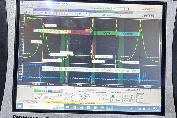Click the red flag marker toolbar icon
177x118 pixels.
click(x=87, y=14)
